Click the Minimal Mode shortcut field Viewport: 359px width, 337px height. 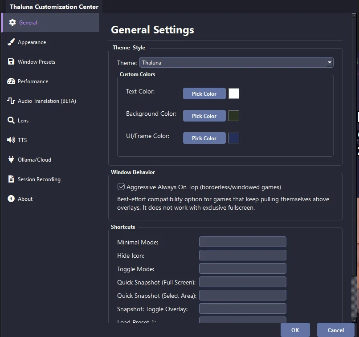click(243, 242)
